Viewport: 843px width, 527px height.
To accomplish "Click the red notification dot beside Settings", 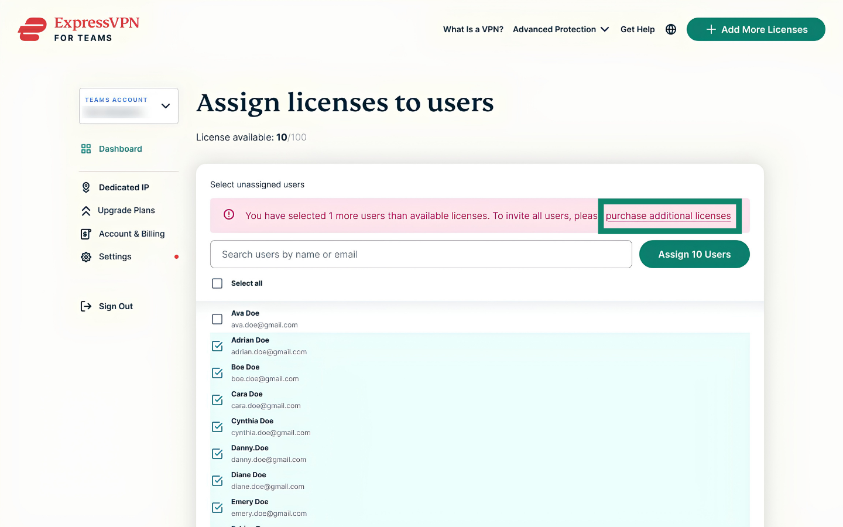I will (x=176, y=256).
